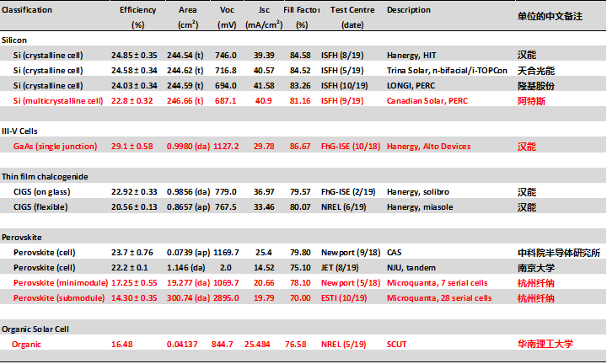This screenshot has width=607, height=364.
Task: Select Microquanta, 28 serial cells description
Action: coord(439,297)
